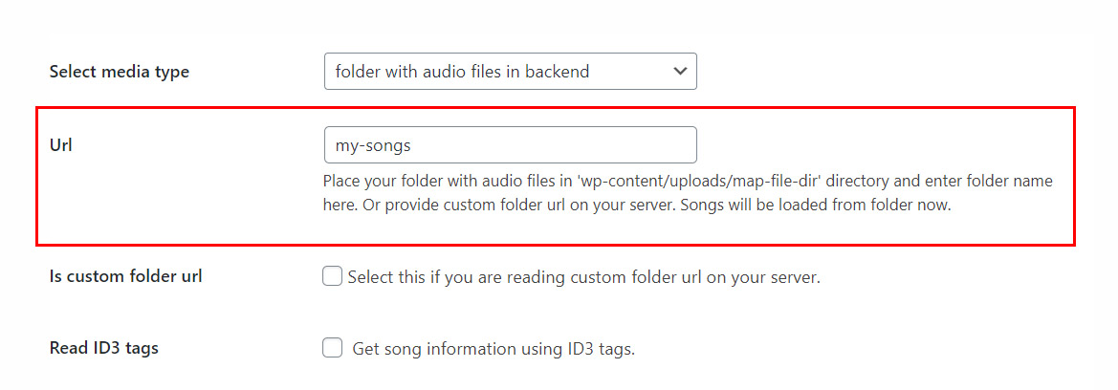Click the chevron arrow on media type combo box
1118x390 pixels.
(680, 72)
